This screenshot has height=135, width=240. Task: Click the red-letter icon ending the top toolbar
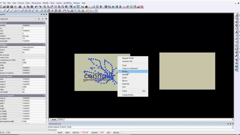point(142,7)
